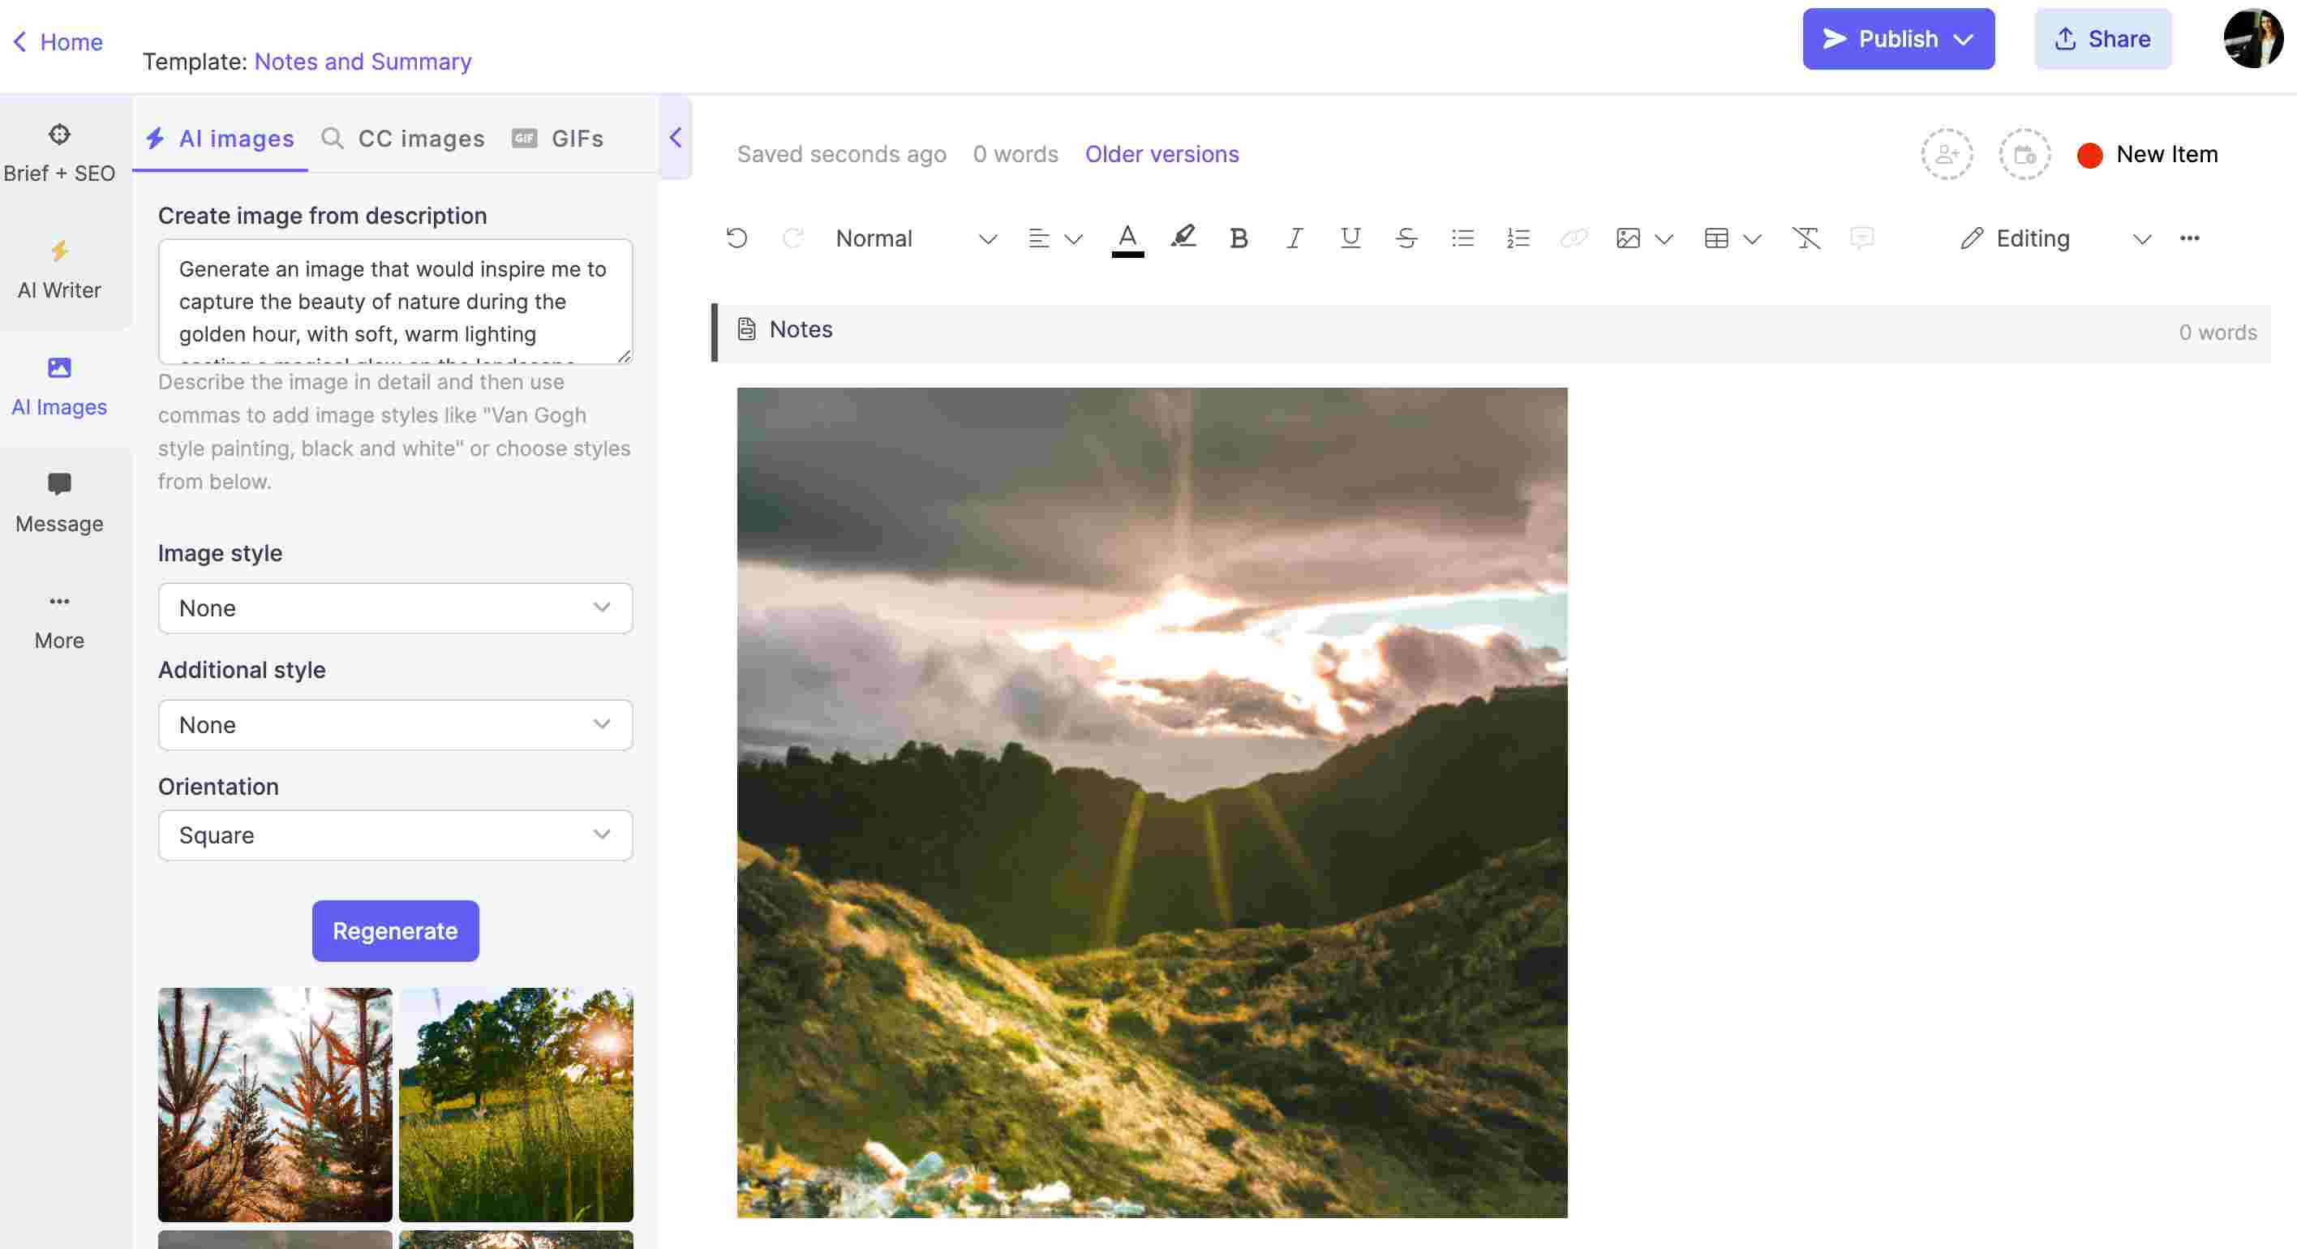This screenshot has width=2297, height=1249.
Task: Click the image description input field
Action: click(395, 302)
